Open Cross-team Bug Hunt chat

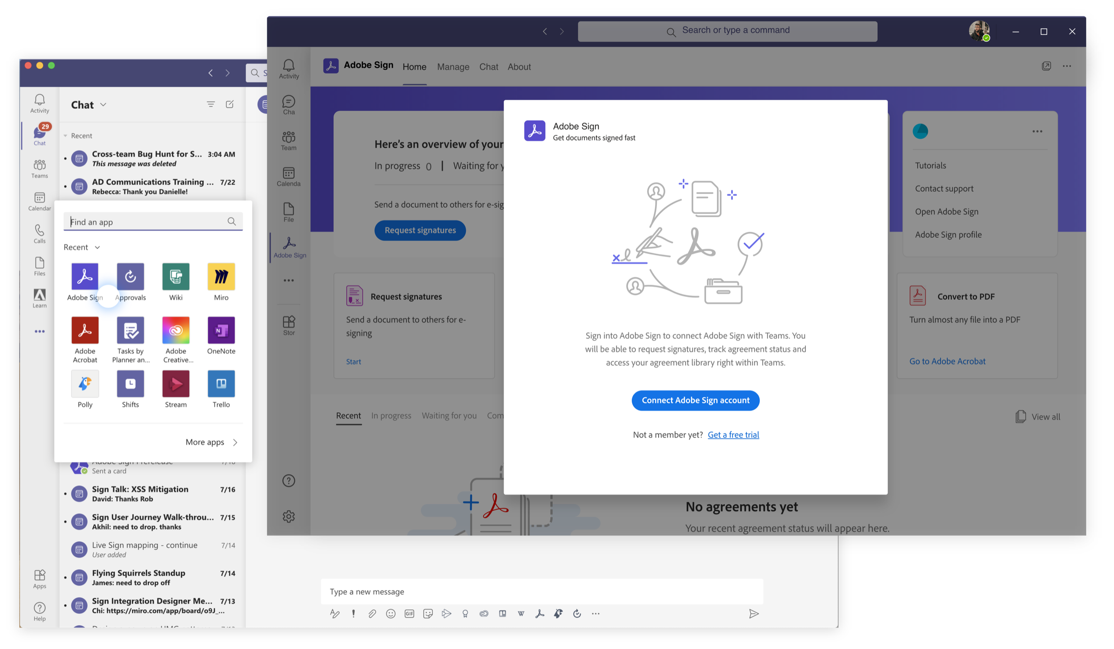tap(152, 159)
